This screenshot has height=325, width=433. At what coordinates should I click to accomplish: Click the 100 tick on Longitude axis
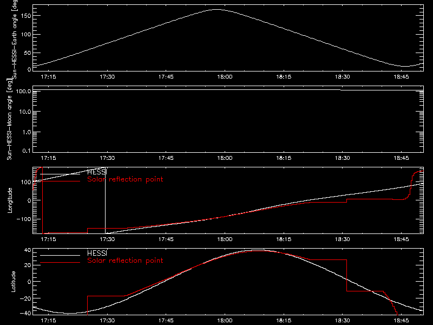[x=26, y=182]
